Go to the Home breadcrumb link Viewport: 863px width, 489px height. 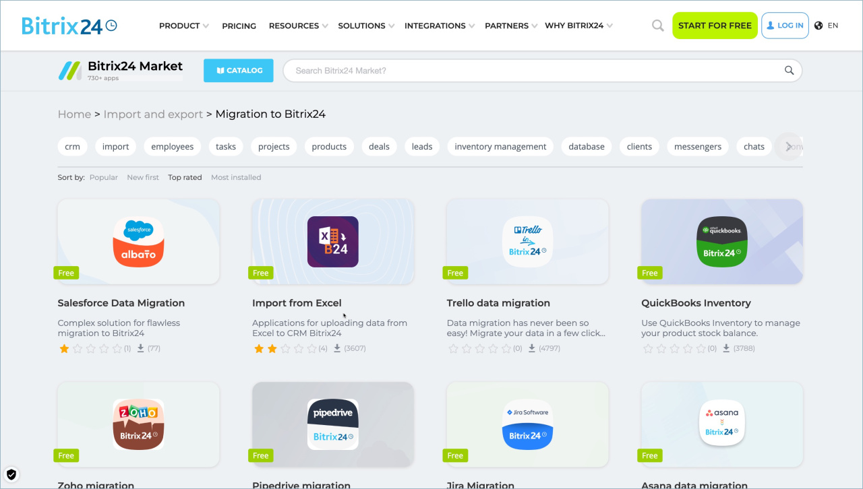(74, 115)
